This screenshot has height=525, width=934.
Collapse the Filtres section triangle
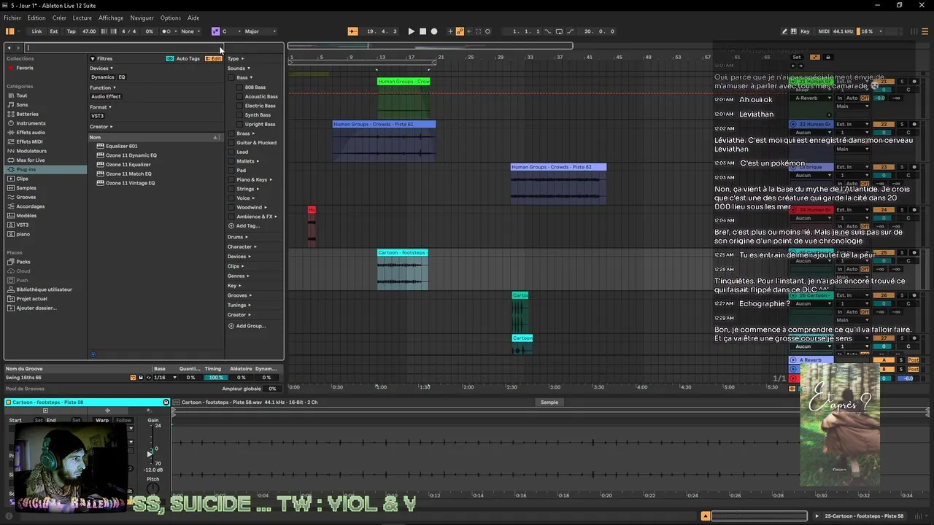coord(93,58)
